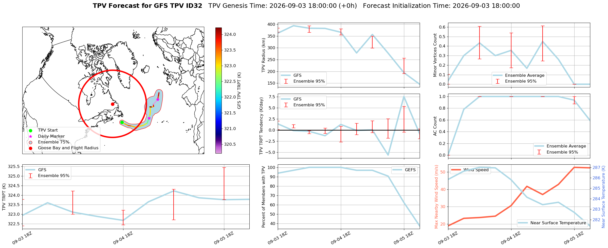Click the colorbar label GFS TPV TRPT (K)
Image resolution: width=608 pixels, height=248 pixels.
239,91
